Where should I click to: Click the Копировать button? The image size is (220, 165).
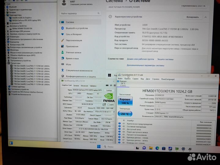coord(192,17)
